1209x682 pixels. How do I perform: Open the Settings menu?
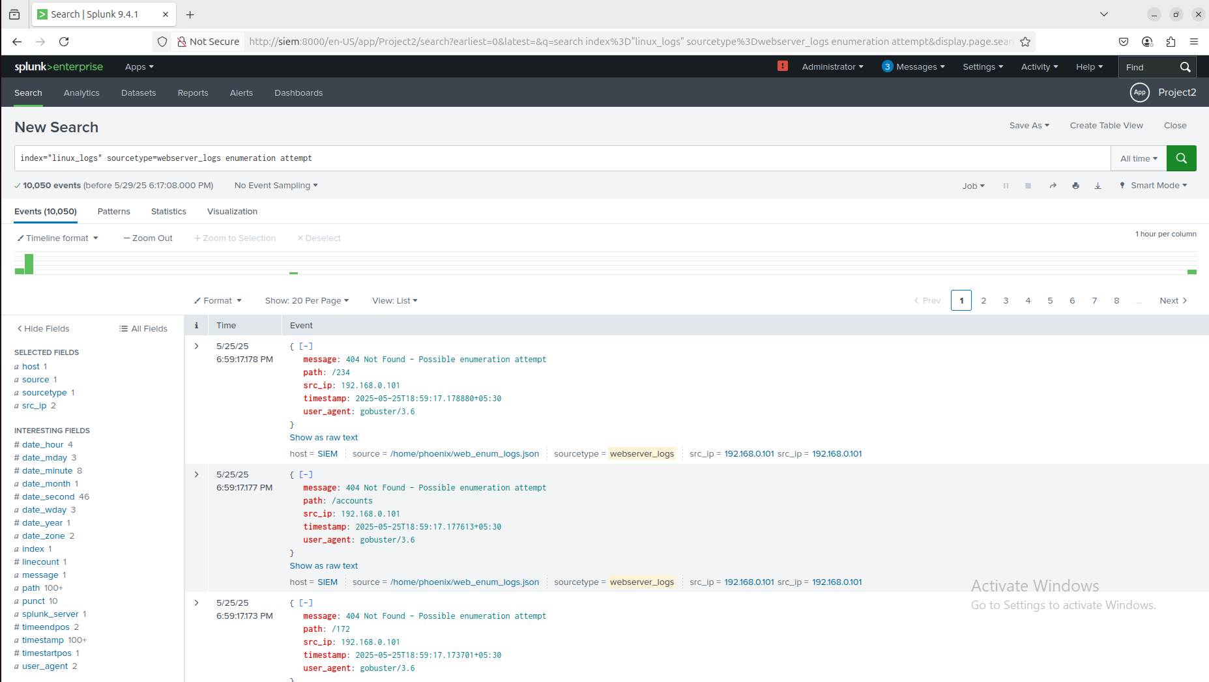[983, 67]
